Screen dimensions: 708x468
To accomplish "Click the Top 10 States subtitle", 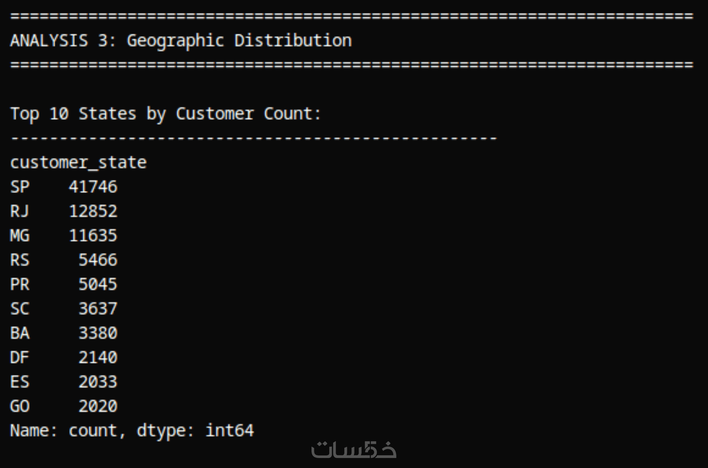I will tap(165, 114).
